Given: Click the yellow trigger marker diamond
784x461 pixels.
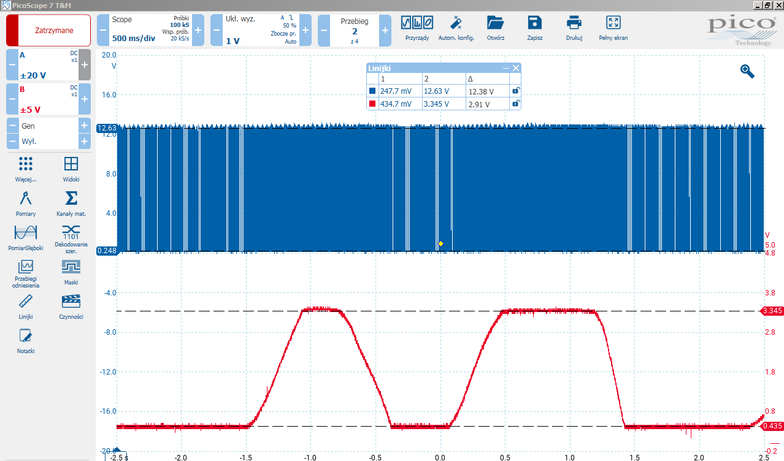Looking at the screenshot, I should click(440, 244).
